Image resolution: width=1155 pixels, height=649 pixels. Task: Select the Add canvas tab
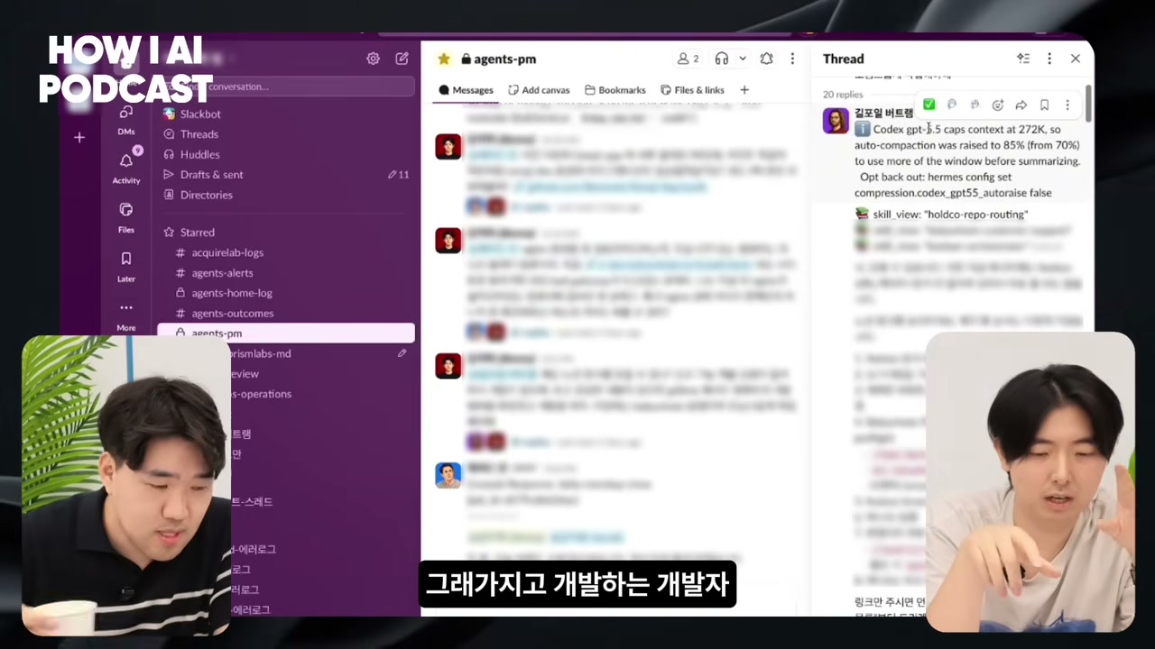coord(539,90)
